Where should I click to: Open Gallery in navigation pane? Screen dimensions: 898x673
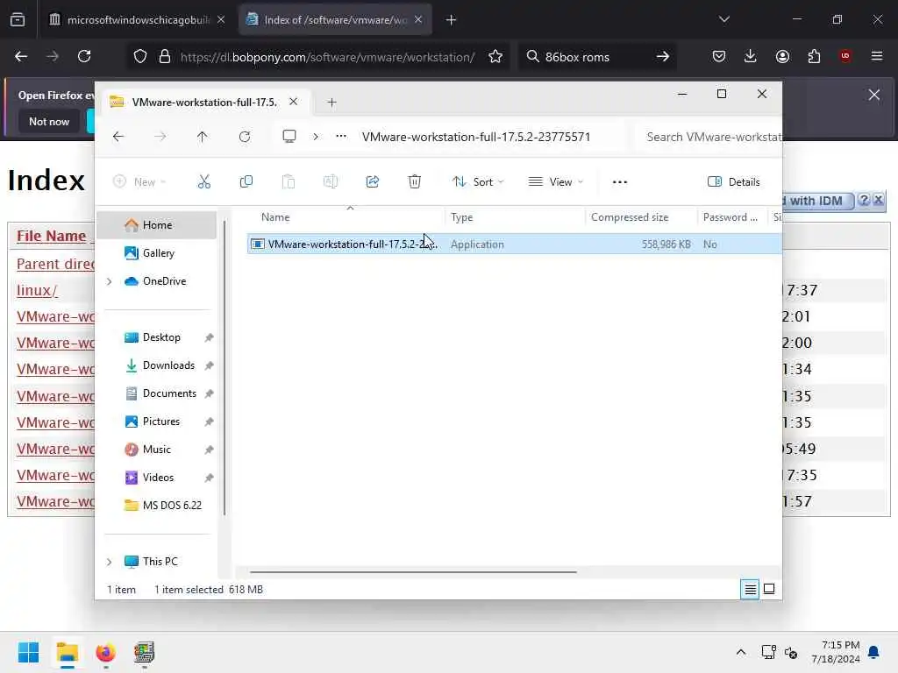tap(157, 253)
